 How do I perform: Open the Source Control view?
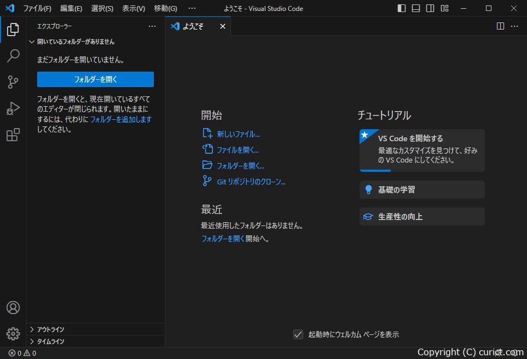click(13, 82)
